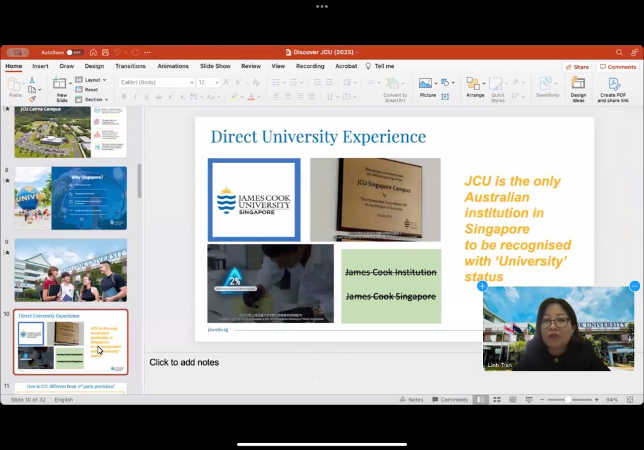Click the zoom out minus in status bar
The width and height of the screenshot is (644, 450).
pos(542,400)
